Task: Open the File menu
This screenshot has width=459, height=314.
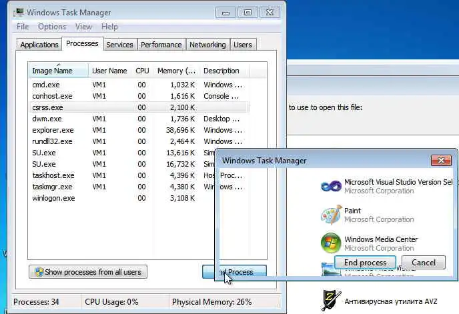Action: [x=23, y=27]
